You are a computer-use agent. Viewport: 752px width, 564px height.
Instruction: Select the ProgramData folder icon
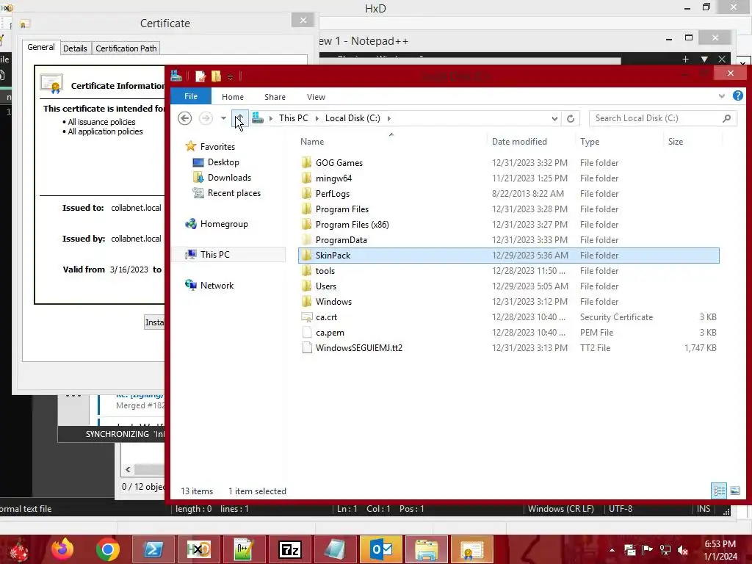pos(307,240)
